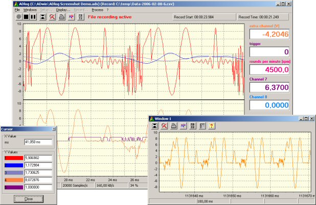Click the printer icon in Window 1 toolbar
Viewport: 316px width, 205px height.
tap(174, 125)
